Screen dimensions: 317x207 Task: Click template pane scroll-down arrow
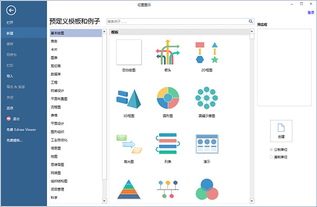(x=251, y=201)
